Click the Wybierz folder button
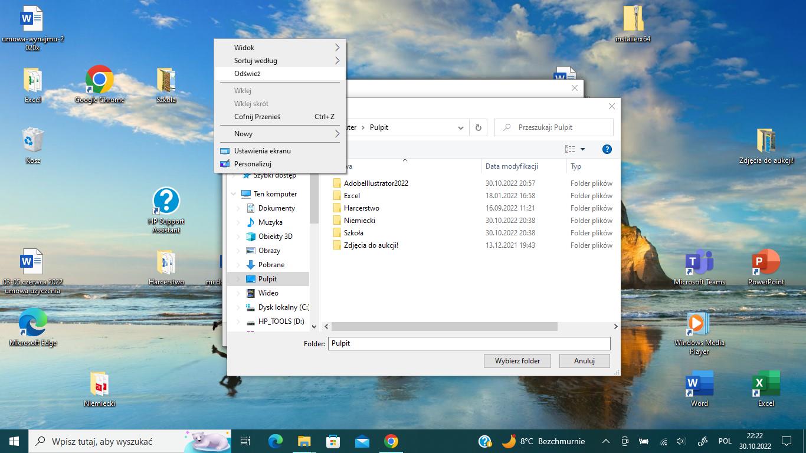Screen dimensions: 806x453 pos(517,361)
